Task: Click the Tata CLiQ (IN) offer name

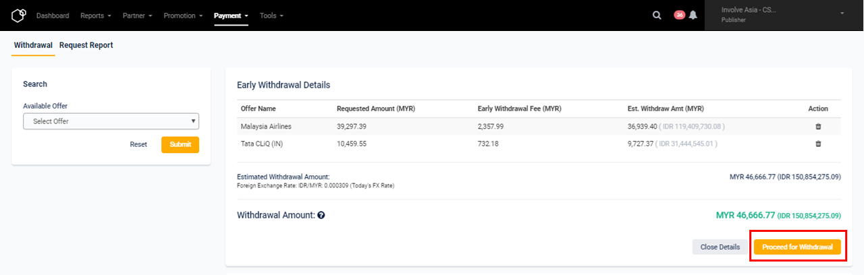Action: pos(261,144)
